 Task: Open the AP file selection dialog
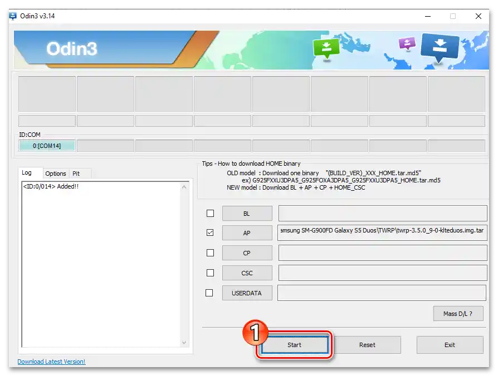coord(247,232)
